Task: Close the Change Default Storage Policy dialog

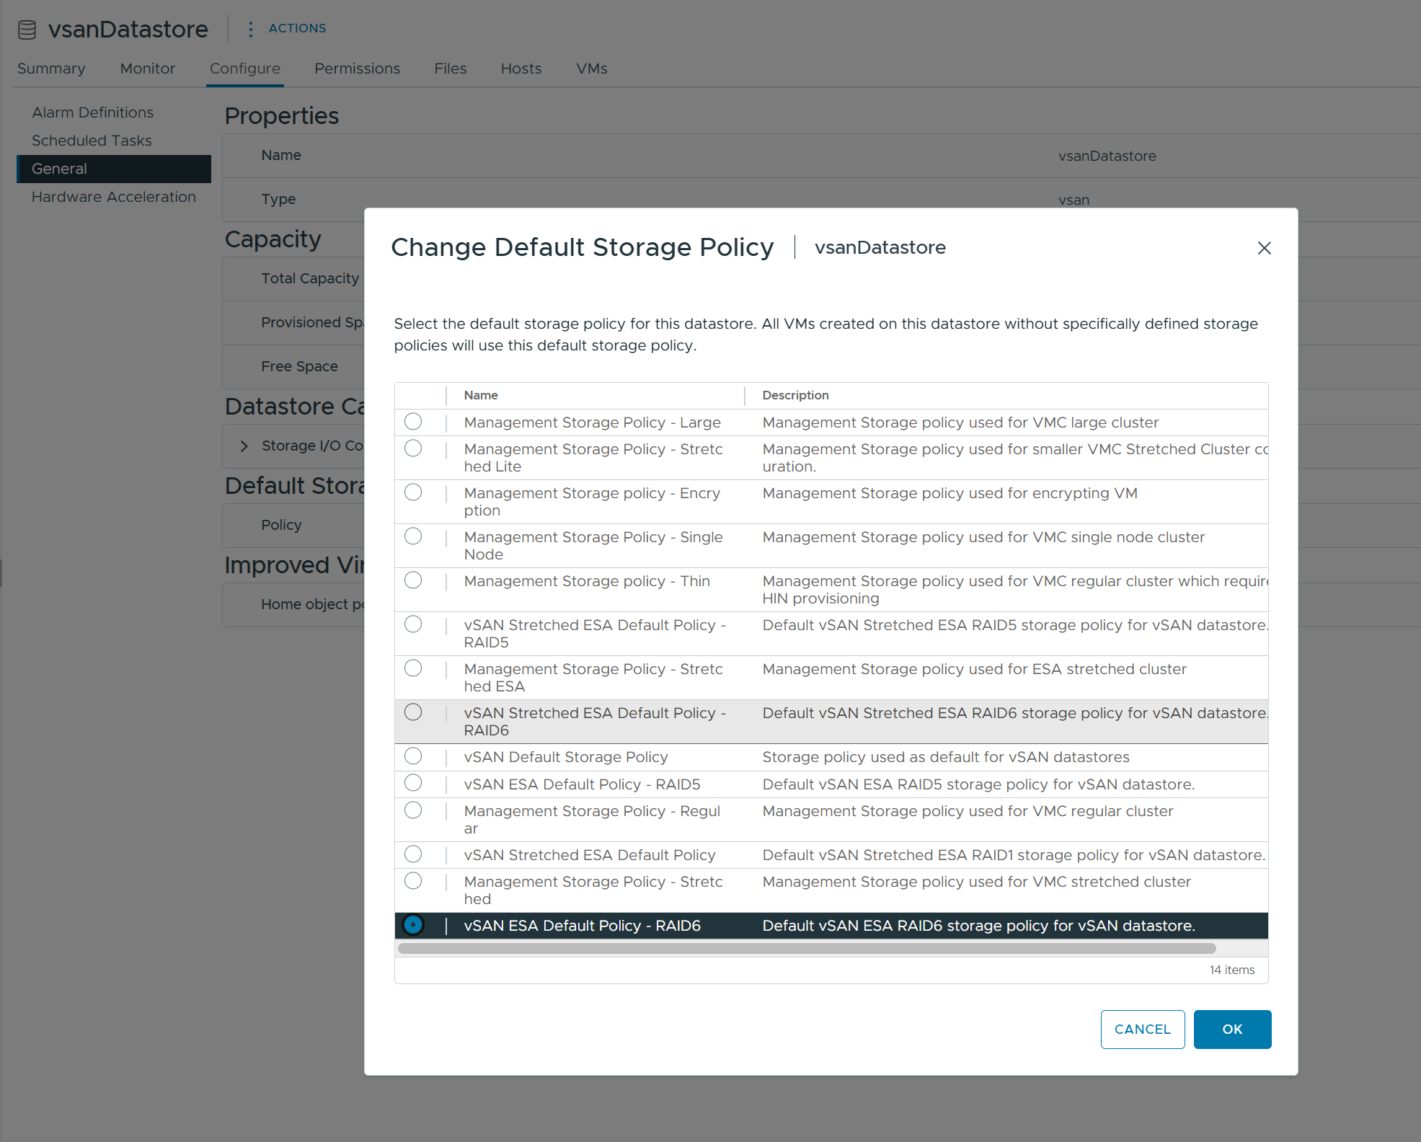Action: [1264, 248]
